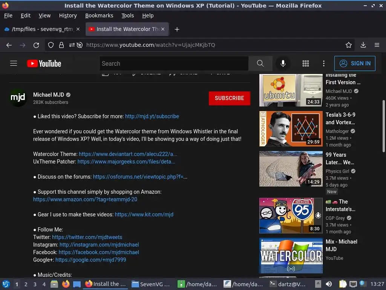This screenshot has width=386, height=290.
Task: Go to YouTube home via logo
Action: click(44, 63)
